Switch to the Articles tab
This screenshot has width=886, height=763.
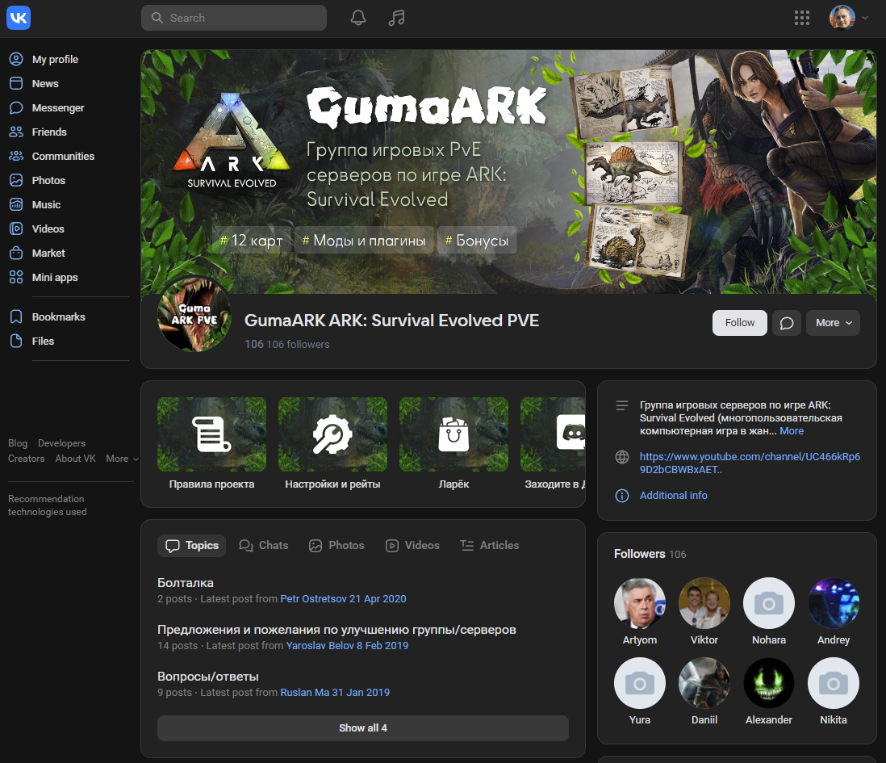489,546
